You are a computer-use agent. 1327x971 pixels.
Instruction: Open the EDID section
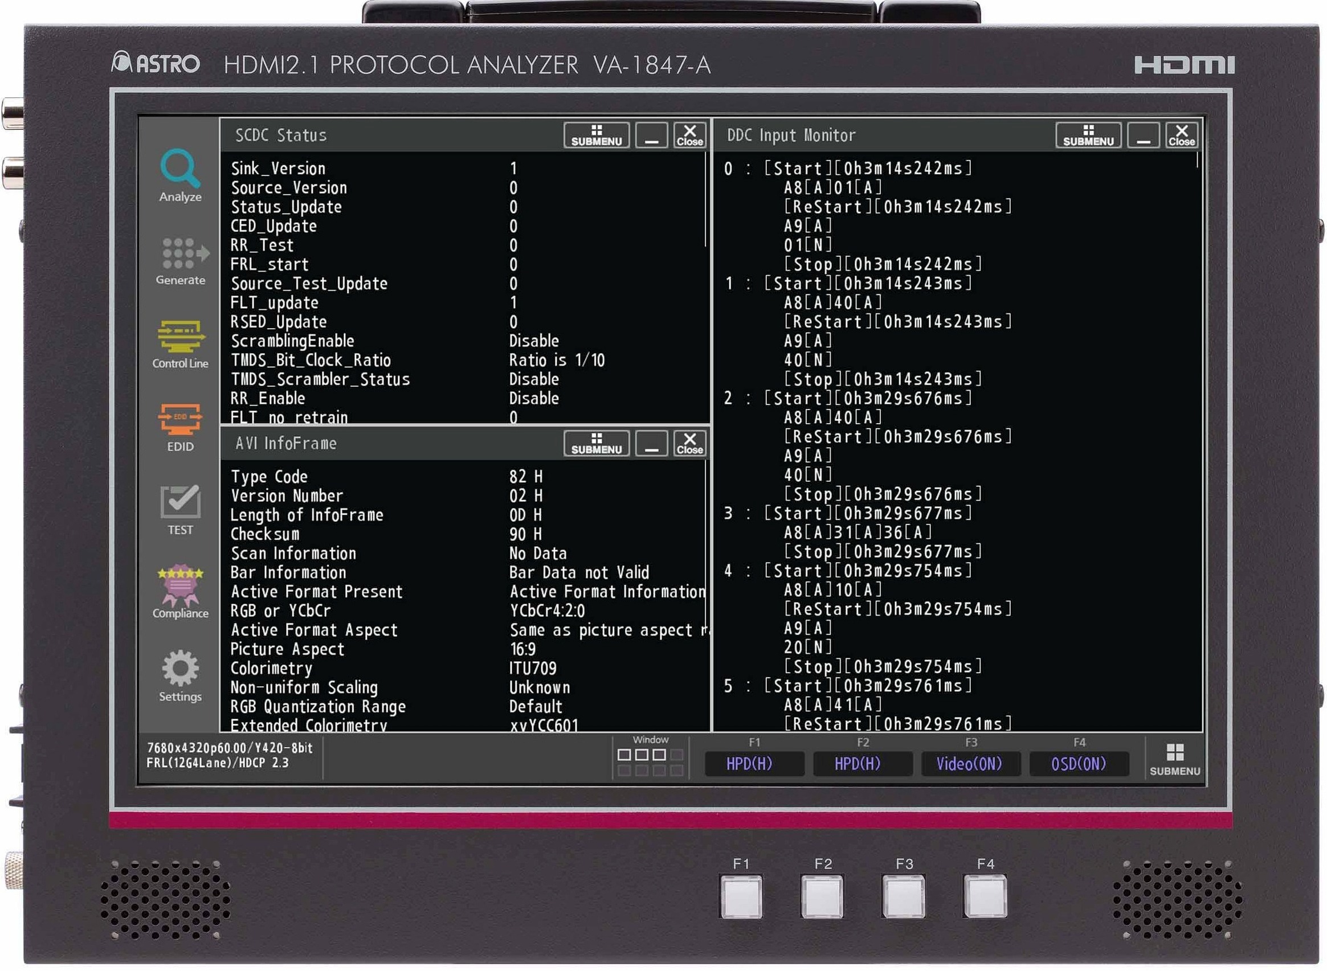point(180,428)
